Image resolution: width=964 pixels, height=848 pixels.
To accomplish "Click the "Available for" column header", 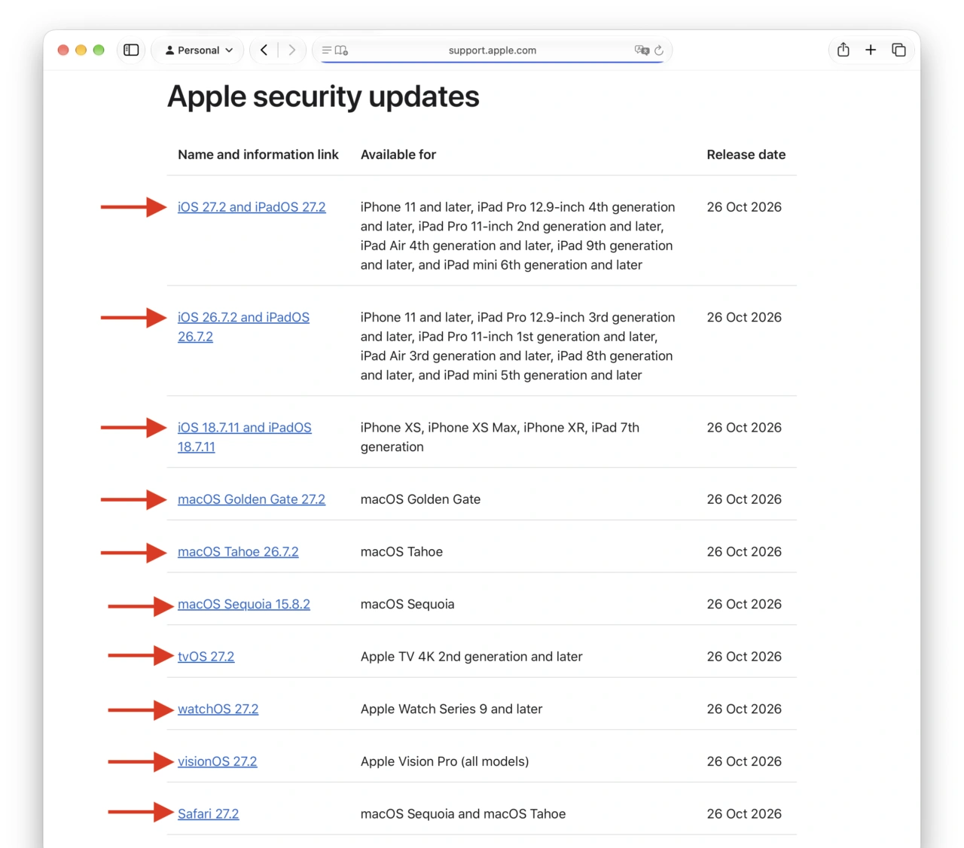I will tap(398, 154).
